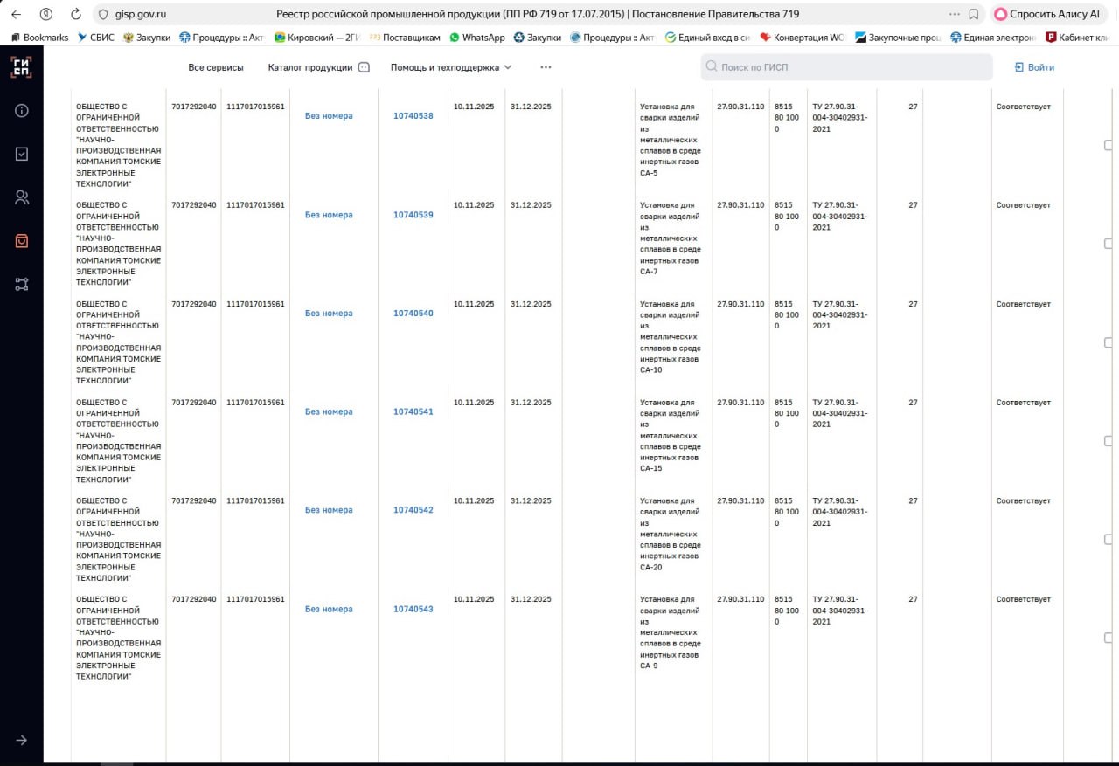Tick the checkbox for the СА-5 row

tap(1109, 145)
